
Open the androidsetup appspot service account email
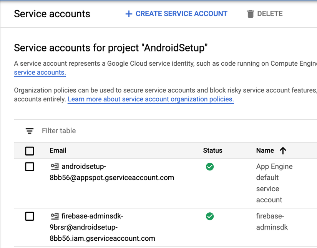tap(112, 178)
